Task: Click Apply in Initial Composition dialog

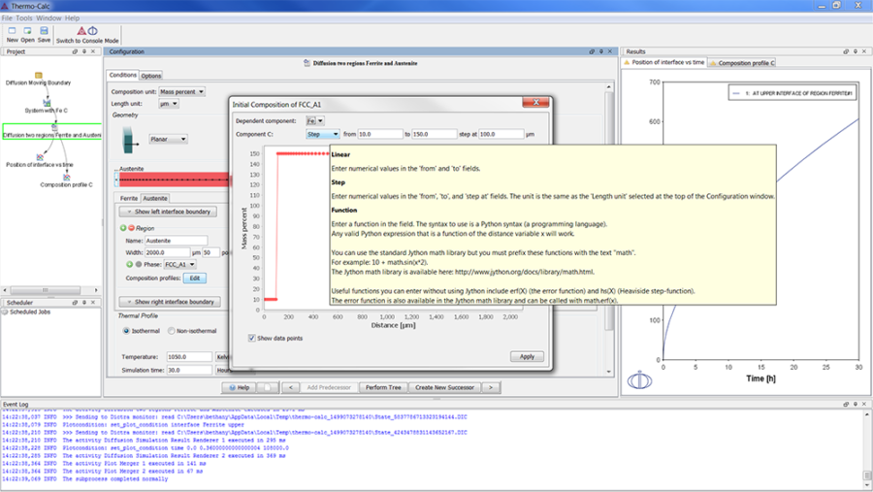Action: (527, 356)
